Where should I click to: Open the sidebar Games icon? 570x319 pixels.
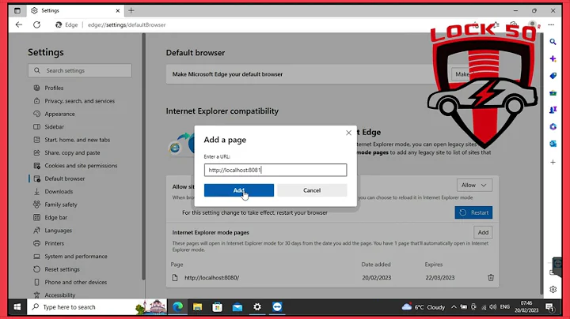coord(553,110)
